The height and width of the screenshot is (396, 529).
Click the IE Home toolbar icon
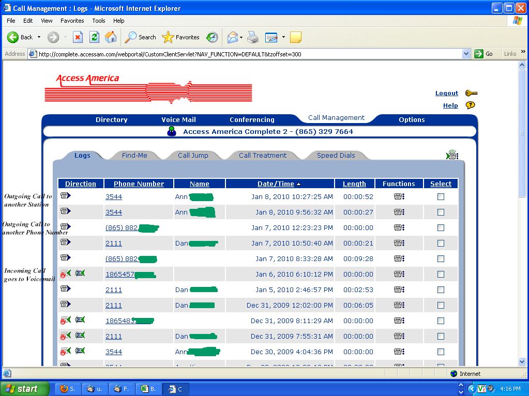pyautogui.click(x=111, y=37)
